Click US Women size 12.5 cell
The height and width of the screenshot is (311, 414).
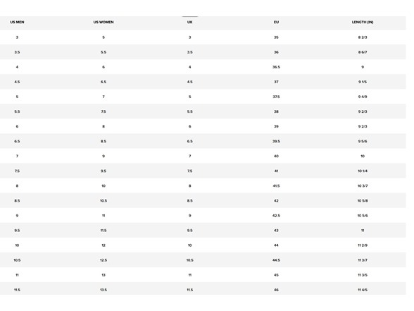point(103,260)
